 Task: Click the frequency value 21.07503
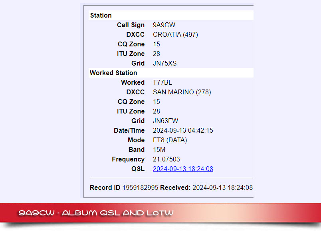tap(166, 159)
